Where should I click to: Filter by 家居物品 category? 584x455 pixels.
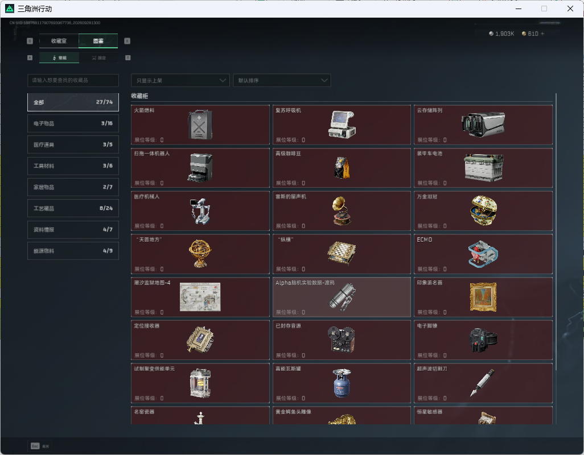73,187
